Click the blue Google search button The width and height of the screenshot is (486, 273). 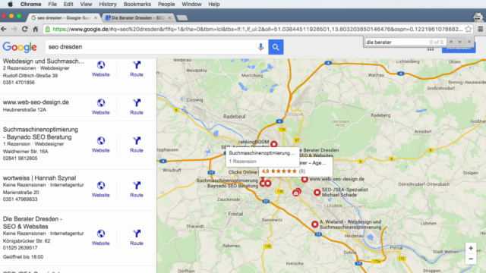pos(276,47)
